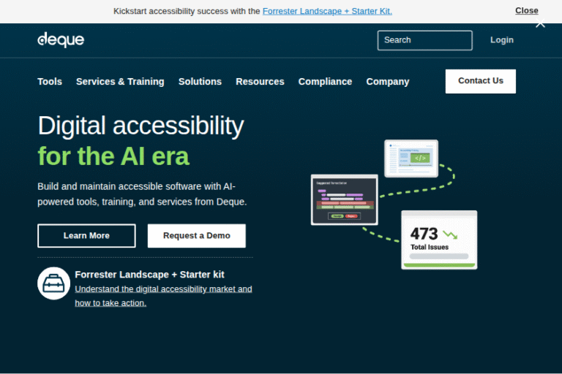The image size is (562, 374).
Task: Click the Login link
Action: (502, 40)
